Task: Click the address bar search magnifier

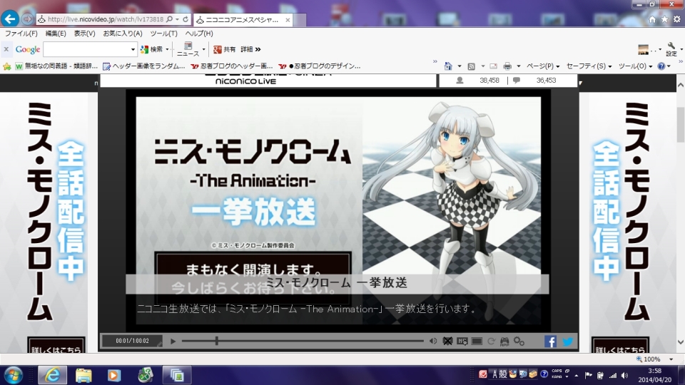Action: (x=170, y=19)
